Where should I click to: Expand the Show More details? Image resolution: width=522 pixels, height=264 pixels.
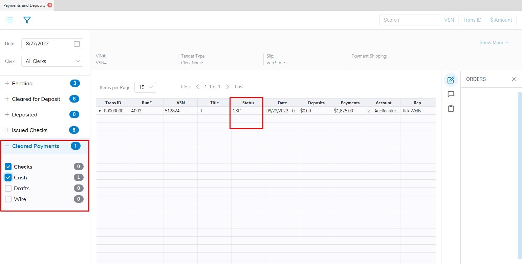click(x=494, y=42)
